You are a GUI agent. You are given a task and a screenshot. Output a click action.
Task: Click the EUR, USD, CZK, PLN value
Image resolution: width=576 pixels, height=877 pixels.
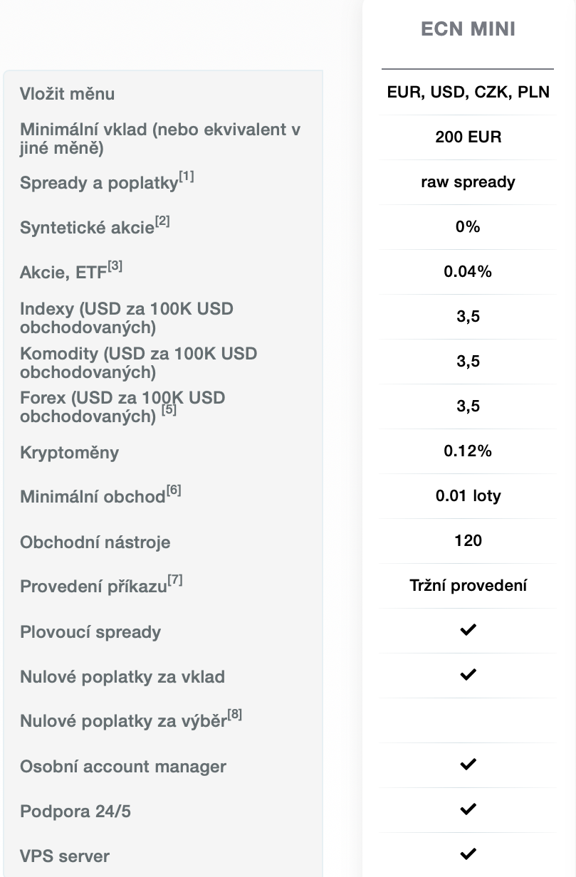[x=468, y=92]
